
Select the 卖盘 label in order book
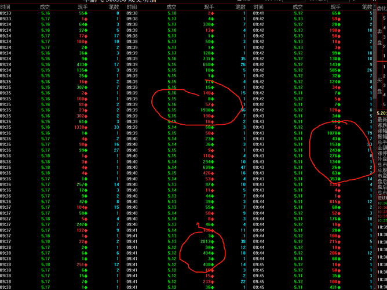379,37
